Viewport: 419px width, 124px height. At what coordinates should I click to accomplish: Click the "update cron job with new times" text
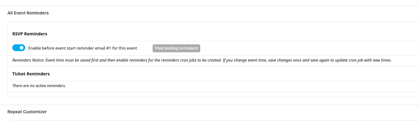[363, 60]
